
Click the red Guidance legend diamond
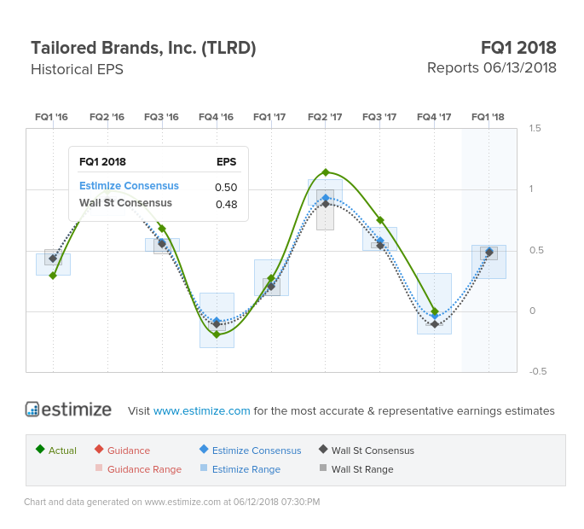[99, 449]
